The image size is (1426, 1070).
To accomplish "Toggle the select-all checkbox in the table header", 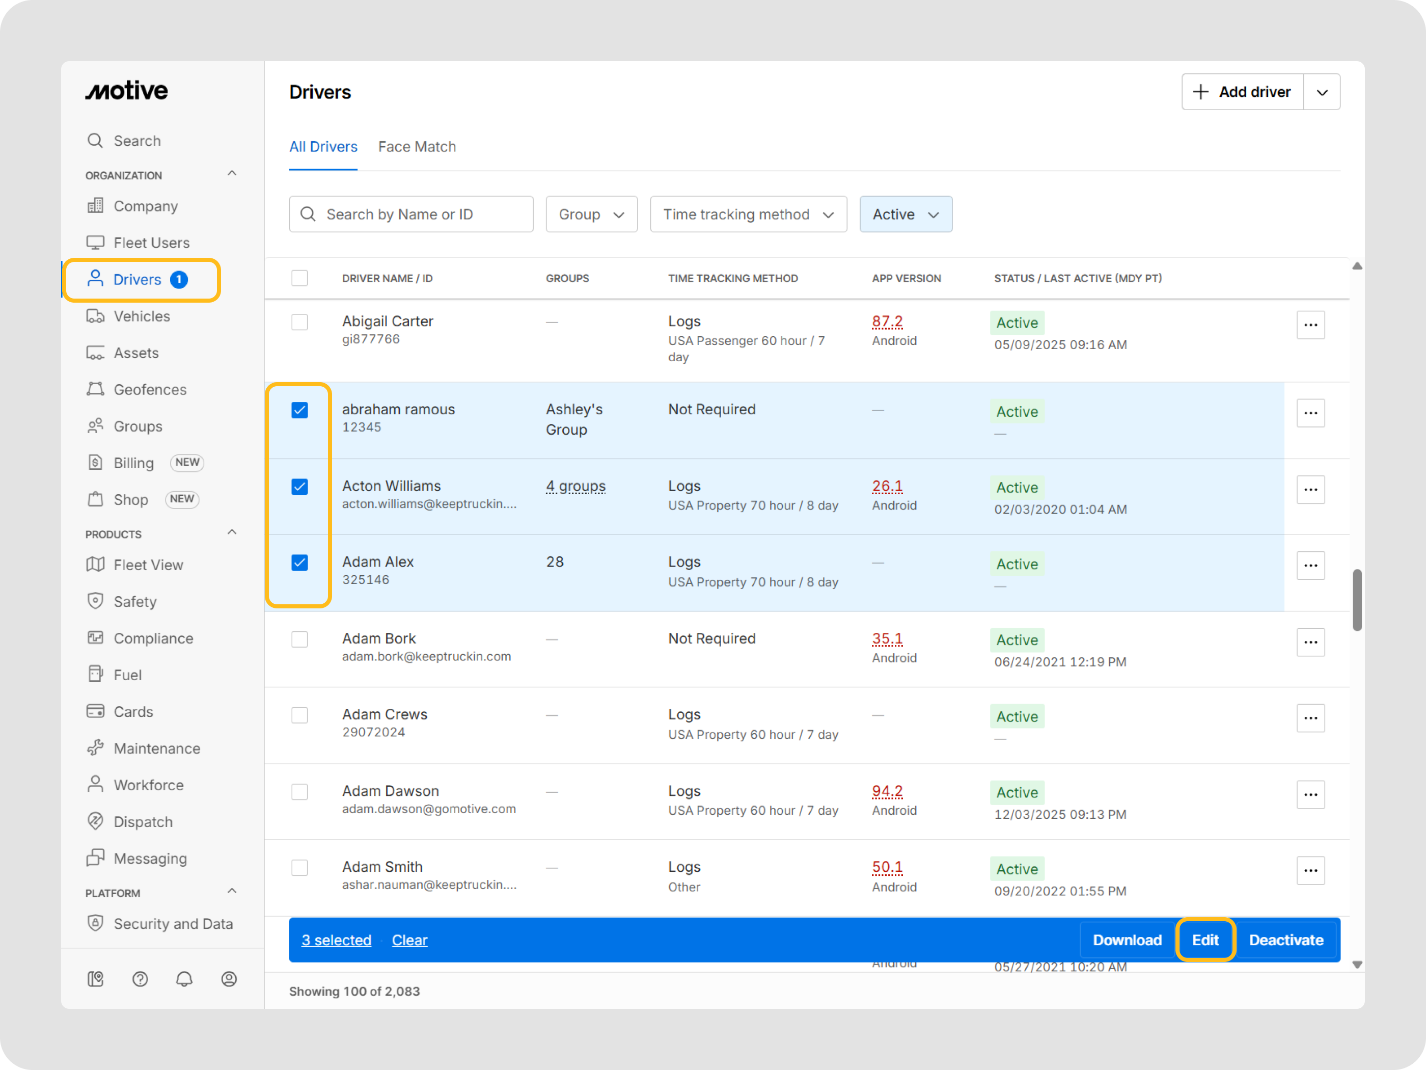I will (x=300, y=278).
